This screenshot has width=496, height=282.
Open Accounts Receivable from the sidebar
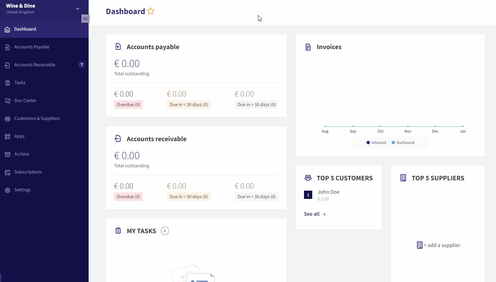[44, 65]
